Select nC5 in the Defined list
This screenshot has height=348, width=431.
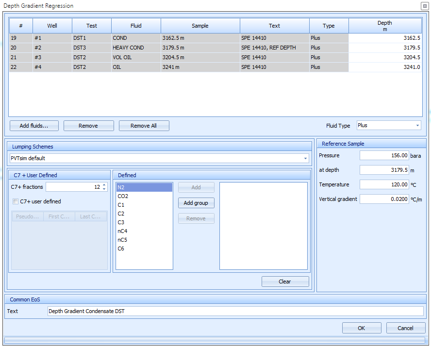tap(144, 240)
